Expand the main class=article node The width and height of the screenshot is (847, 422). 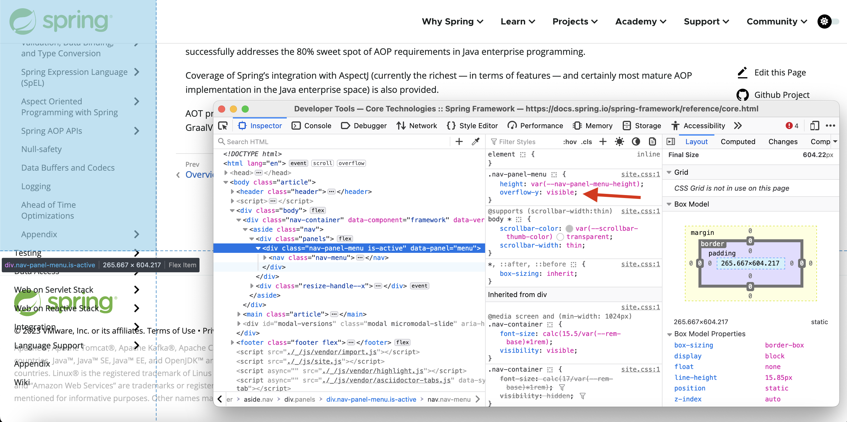239,314
